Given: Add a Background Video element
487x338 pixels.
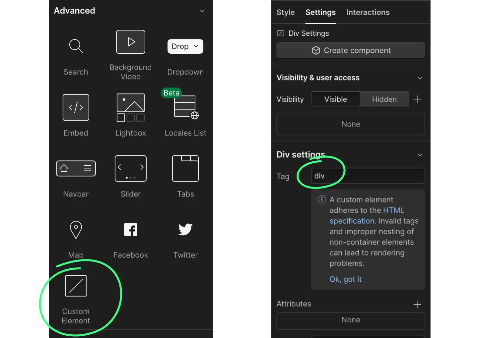Looking at the screenshot, I should coord(131,42).
